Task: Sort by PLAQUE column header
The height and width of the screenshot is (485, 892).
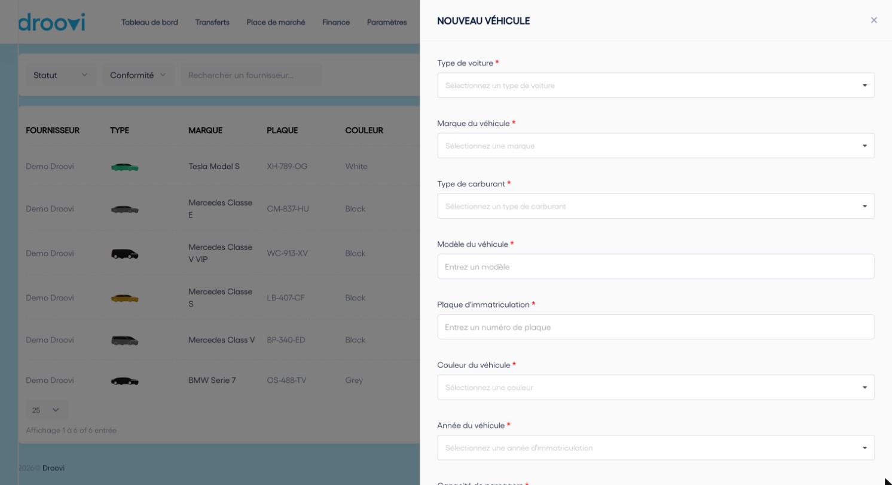Action: [282, 130]
